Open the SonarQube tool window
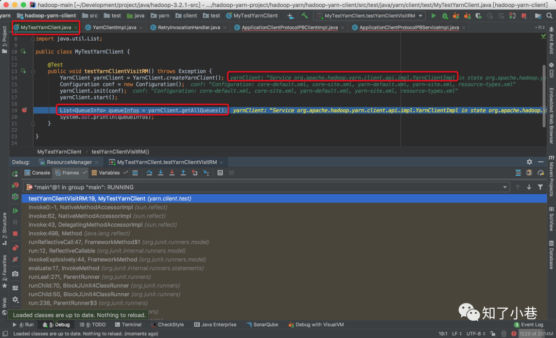 (x=262, y=325)
